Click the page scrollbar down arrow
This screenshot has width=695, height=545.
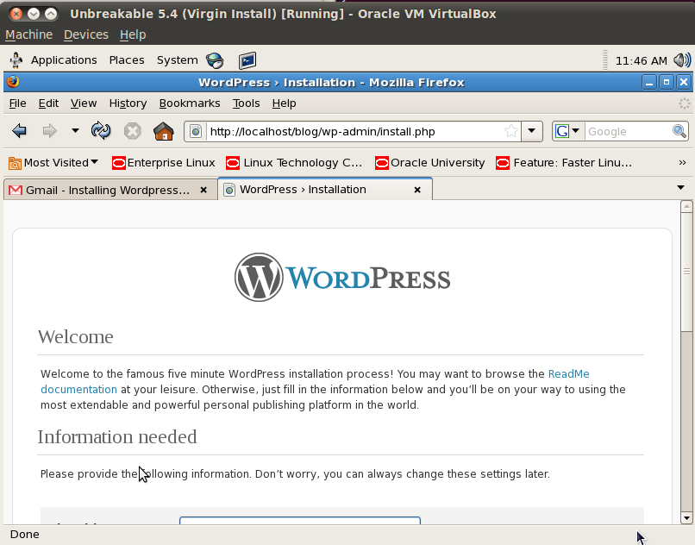point(686,517)
